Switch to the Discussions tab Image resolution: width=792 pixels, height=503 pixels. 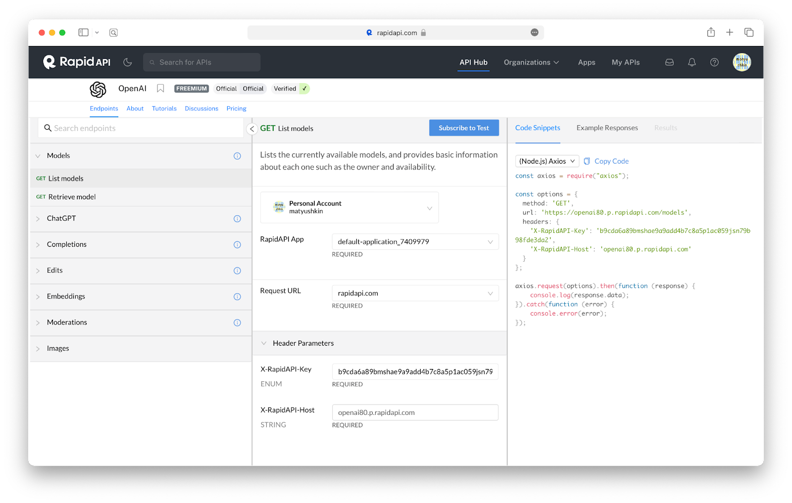[x=201, y=109]
